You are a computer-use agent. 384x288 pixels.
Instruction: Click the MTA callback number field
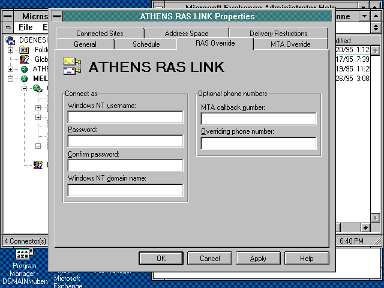tap(259, 119)
